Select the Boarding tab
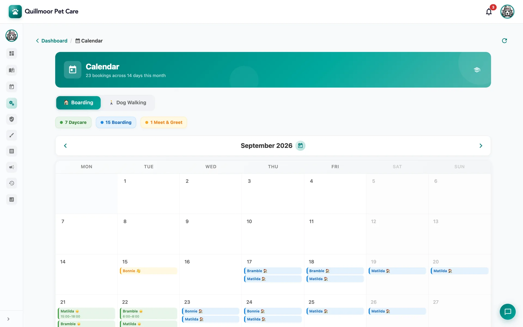The height and width of the screenshot is (327, 523). point(78,103)
